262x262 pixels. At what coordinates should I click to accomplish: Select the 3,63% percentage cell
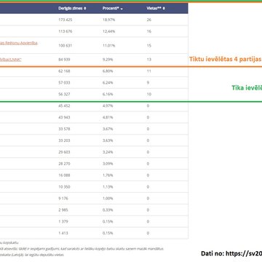(108, 140)
